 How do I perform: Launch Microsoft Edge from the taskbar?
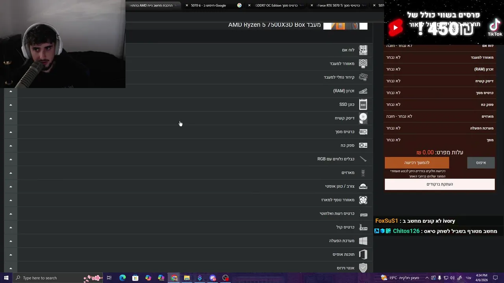point(122,278)
